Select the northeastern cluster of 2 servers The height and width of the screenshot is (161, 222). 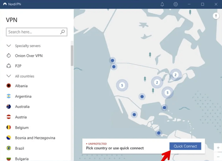(x=176, y=75)
